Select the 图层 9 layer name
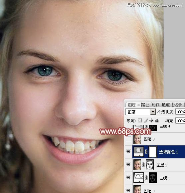This screenshot has width=185, height=193. (x=149, y=191)
